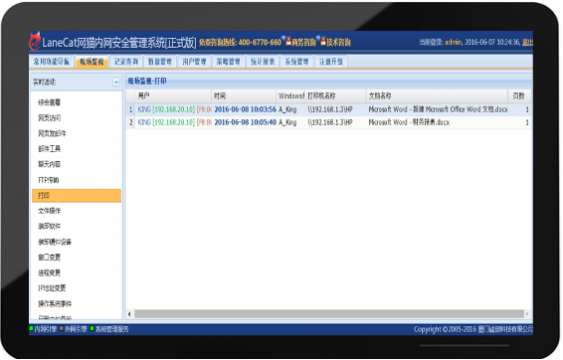
Task: Select 聊天内容 in the sidebar list
Action: (50, 164)
